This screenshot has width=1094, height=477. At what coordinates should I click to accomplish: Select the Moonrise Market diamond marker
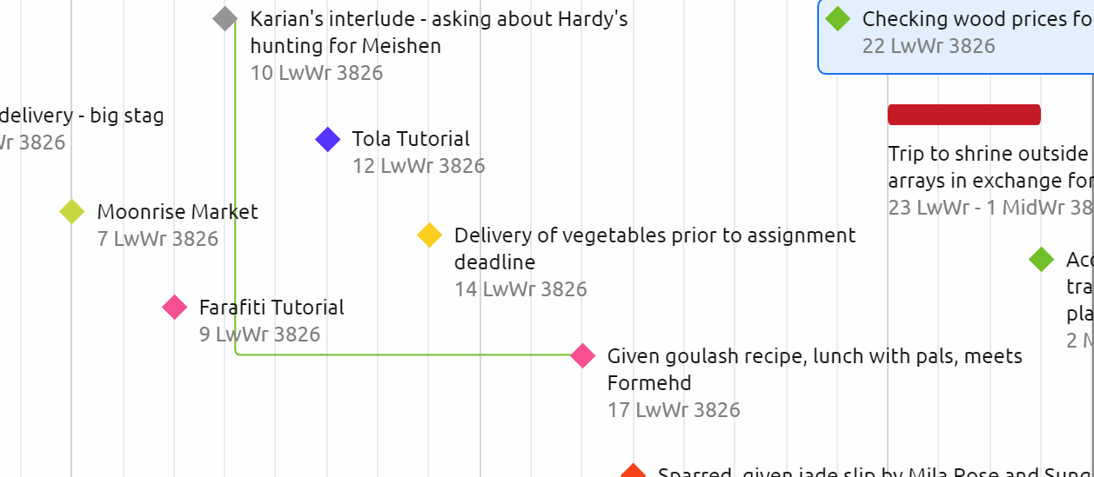(x=71, y=211)
